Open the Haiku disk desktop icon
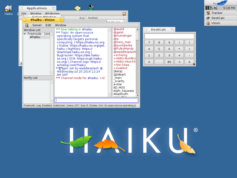237x178 pixels. tap(9, 10)
